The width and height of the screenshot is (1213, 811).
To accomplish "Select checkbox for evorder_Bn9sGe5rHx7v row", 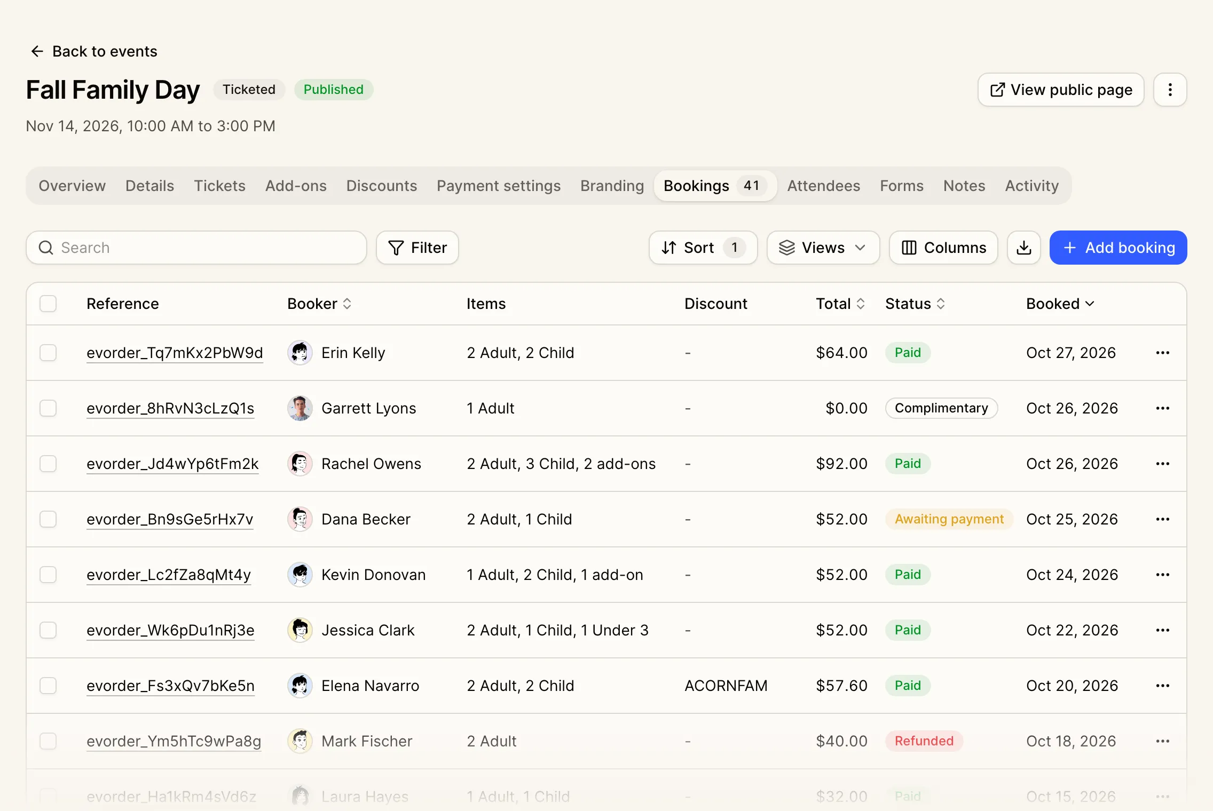I will [48, 519].
